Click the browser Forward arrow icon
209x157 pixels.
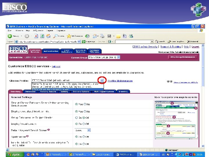point(27,36)
